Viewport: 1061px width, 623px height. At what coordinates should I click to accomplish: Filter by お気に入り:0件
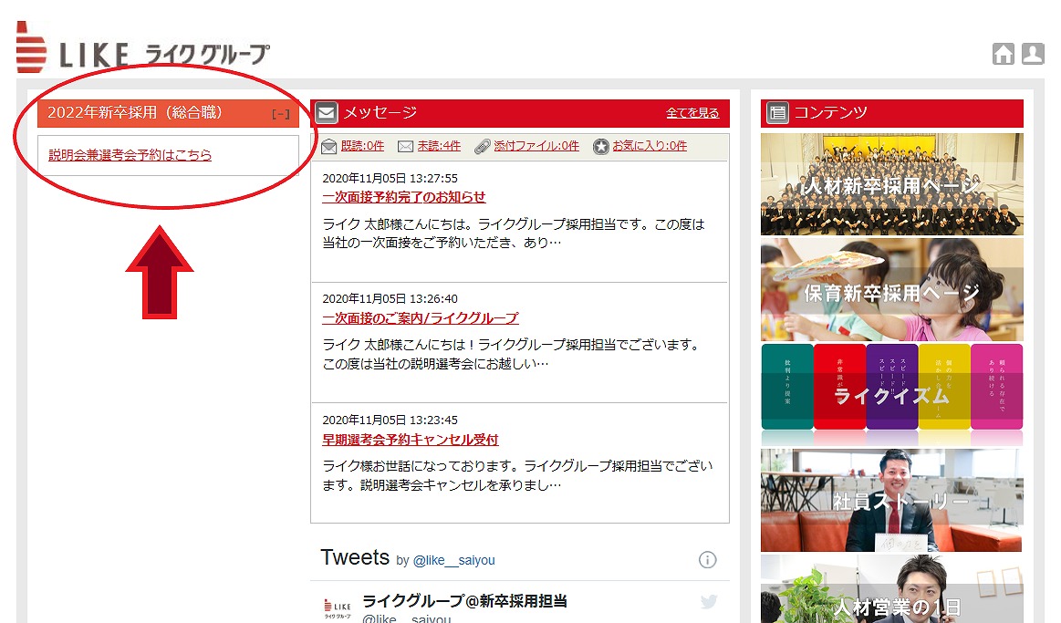tap(650, 146)
